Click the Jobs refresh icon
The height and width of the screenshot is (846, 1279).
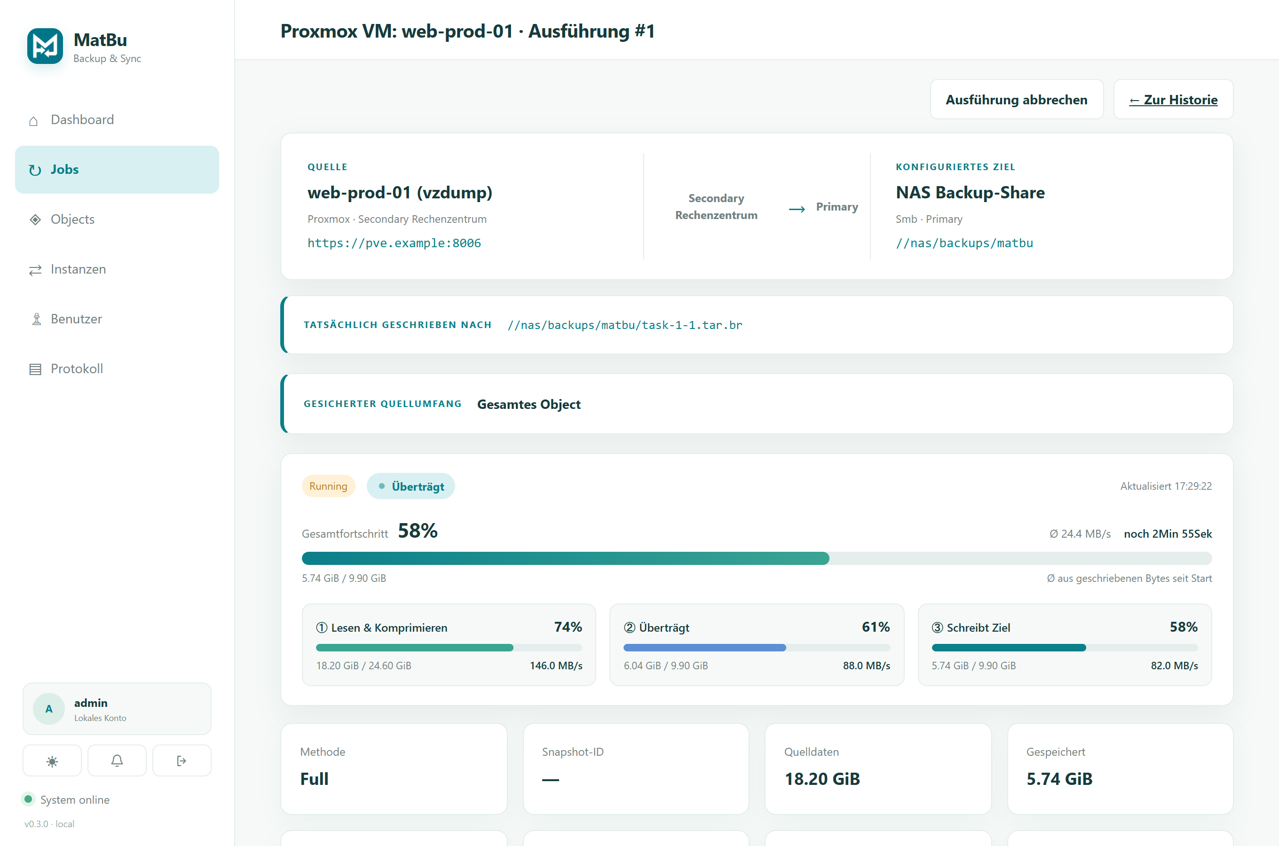[x=35, y=170]
